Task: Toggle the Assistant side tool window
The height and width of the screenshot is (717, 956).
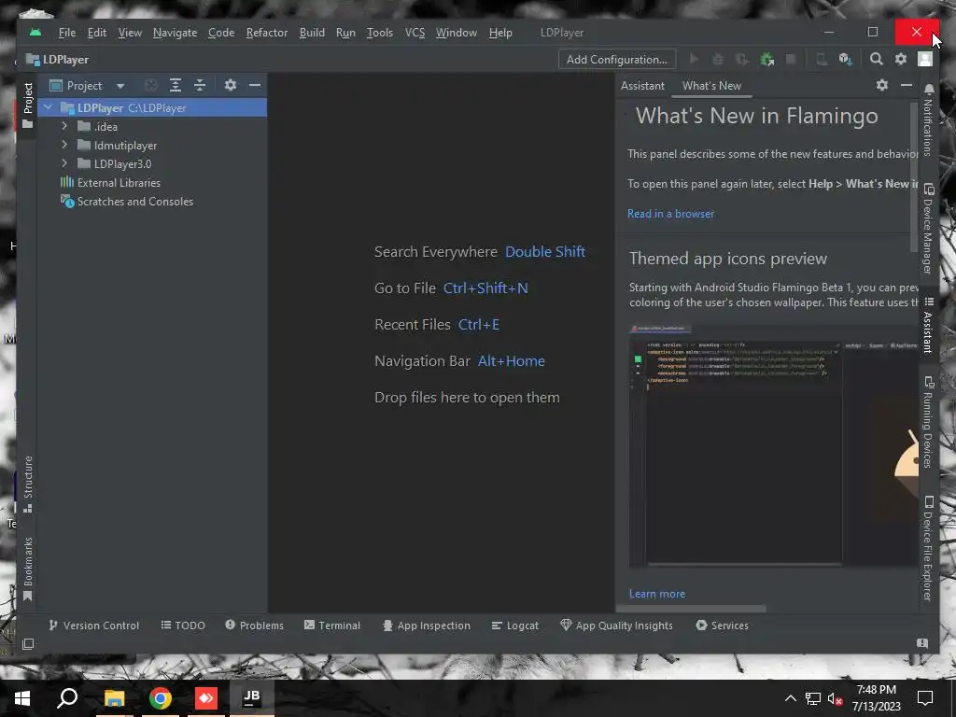Action: 928,325
